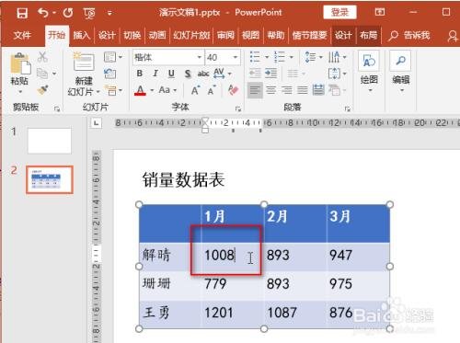Switch to the 插入 tab
The image size is (460, 343).
[x=82, y=35]
